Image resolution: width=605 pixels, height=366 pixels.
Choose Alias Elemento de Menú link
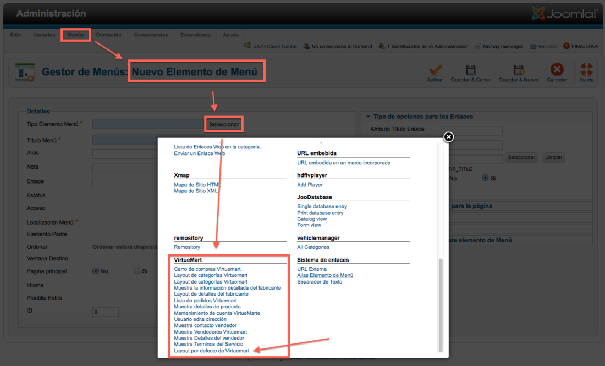pos(325,275)
